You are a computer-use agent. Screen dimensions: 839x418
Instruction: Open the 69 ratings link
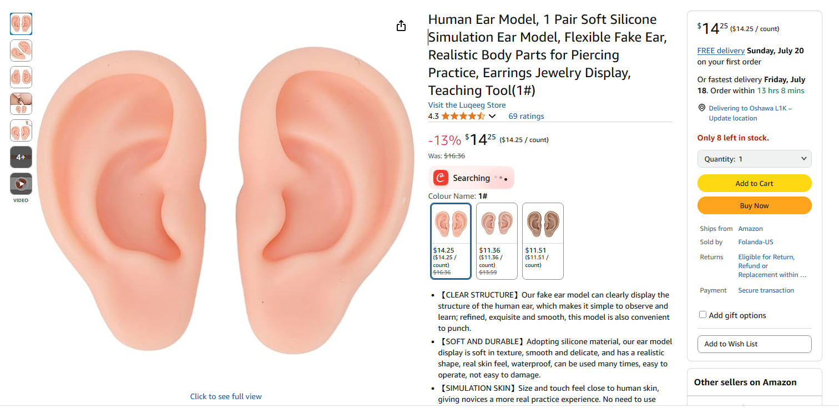coord(526,116)
